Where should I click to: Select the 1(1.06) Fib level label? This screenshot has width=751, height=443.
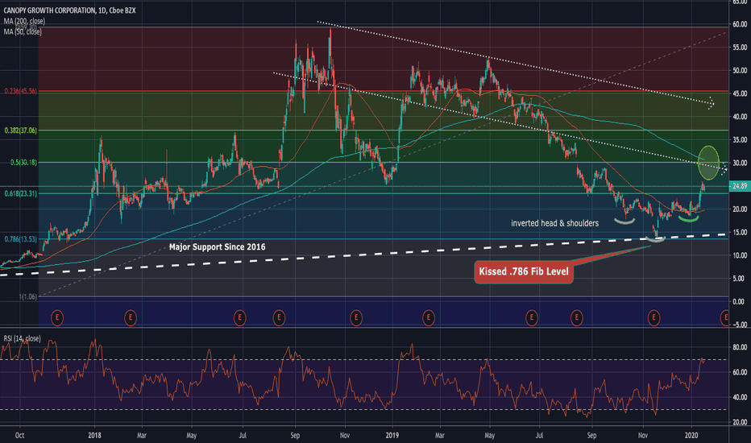tap(27, 297)
